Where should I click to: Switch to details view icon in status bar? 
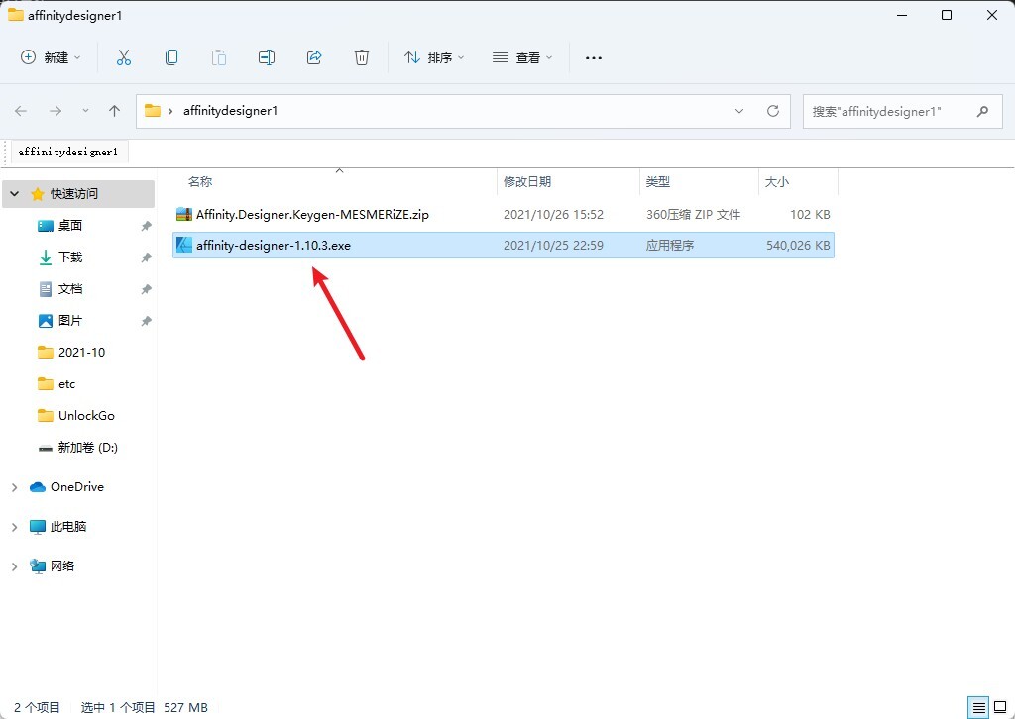click(979, 707)
